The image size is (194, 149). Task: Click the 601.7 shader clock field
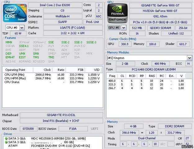click(183, 44)
